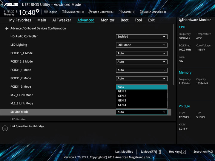The width and height of the screenshot is (215, 161).
Task: Click 'Link Speed for Southbridge.' help text
Action: (27, 126)
